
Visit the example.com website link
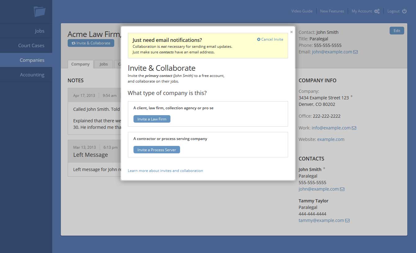331,139
